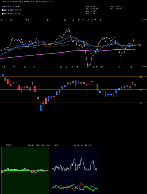Viewport: 147px width, 194px height.
Task: Click the '<Lows' marker label
Action: click(x=144, y=66)
